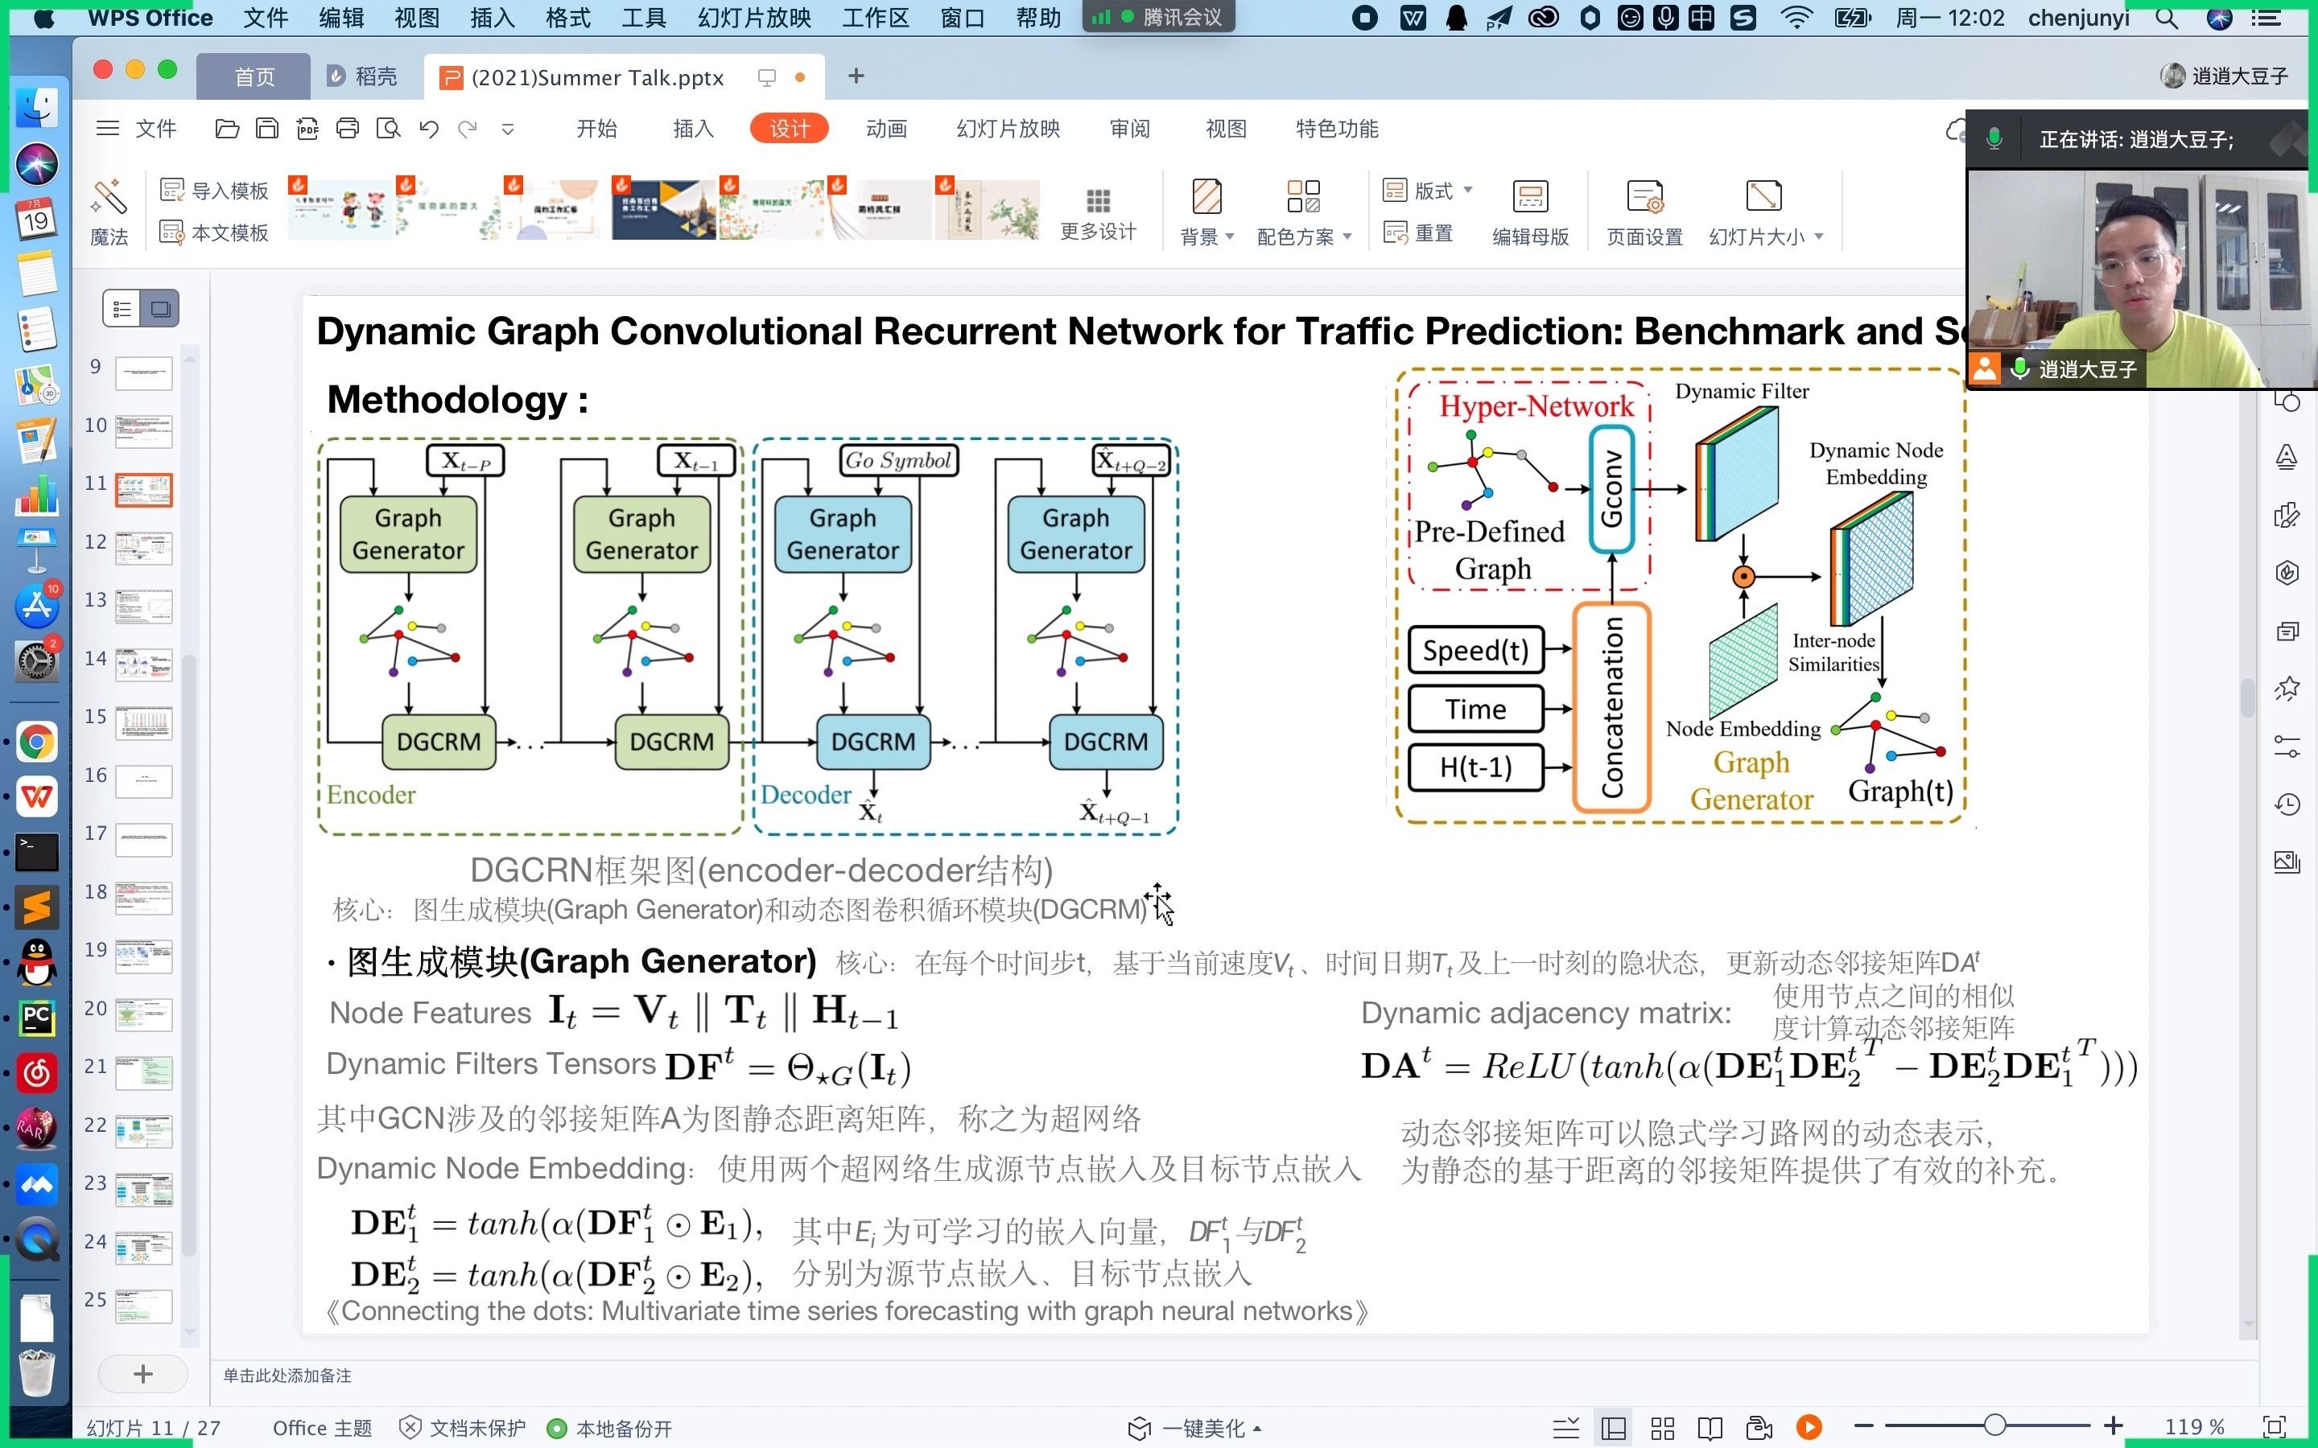Screen dimensions: 2318x1448
Task: Select the Design (设计) ribbon tab
Action: (x=790, y=129)
